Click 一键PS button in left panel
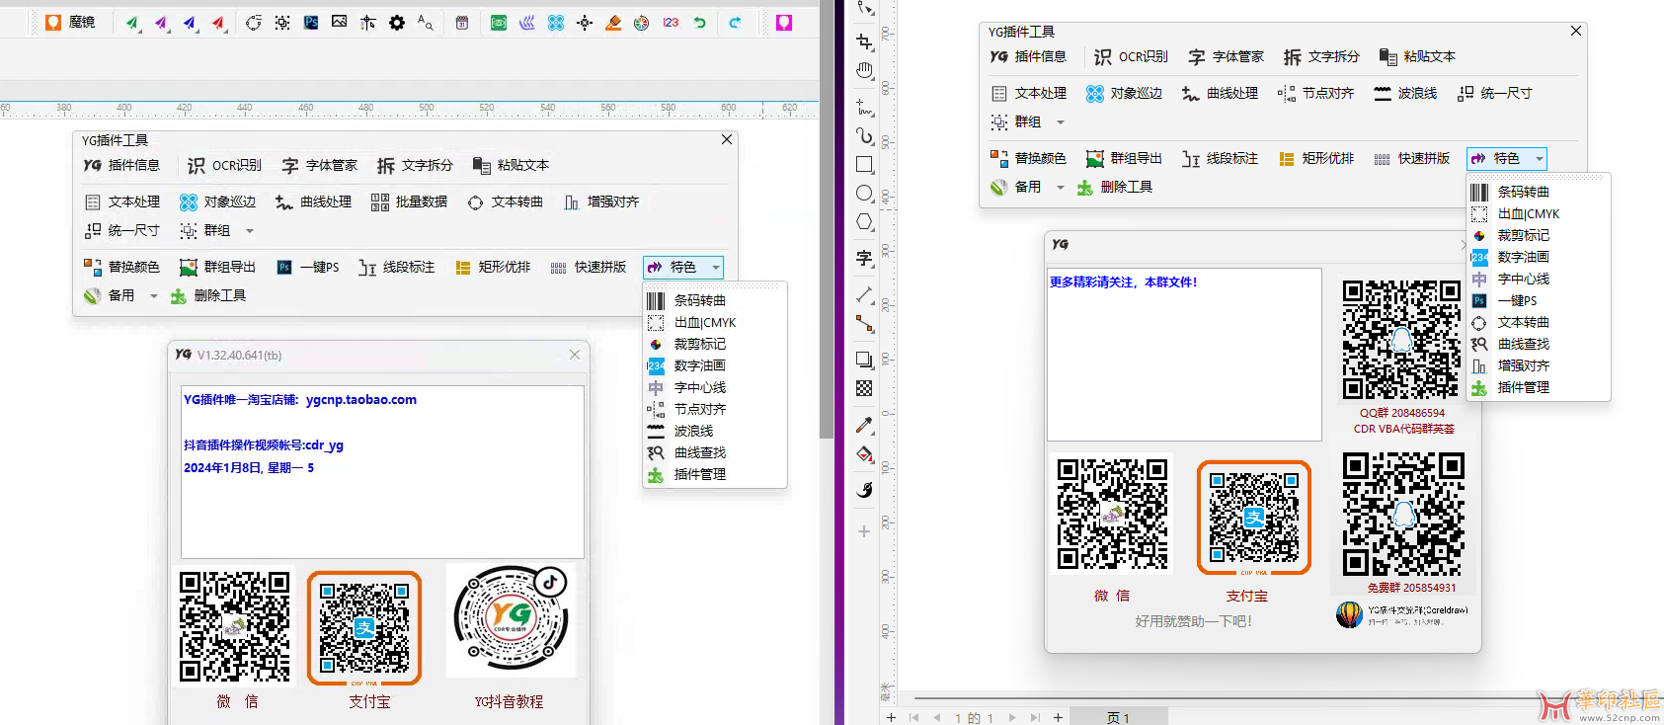Viewport: 1664px width, 725px height. pos(308,268)
